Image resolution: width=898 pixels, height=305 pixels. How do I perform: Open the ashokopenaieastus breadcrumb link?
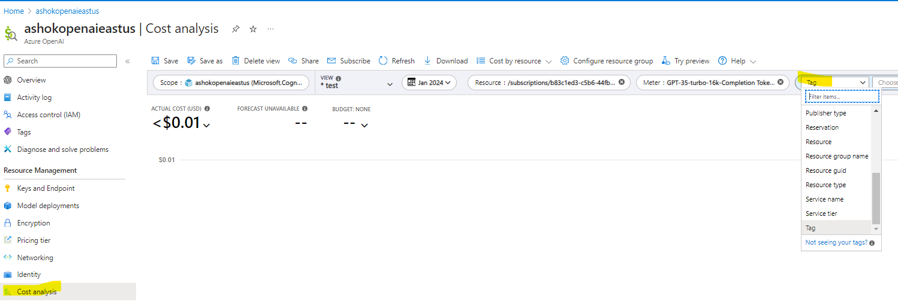(67, 11)
